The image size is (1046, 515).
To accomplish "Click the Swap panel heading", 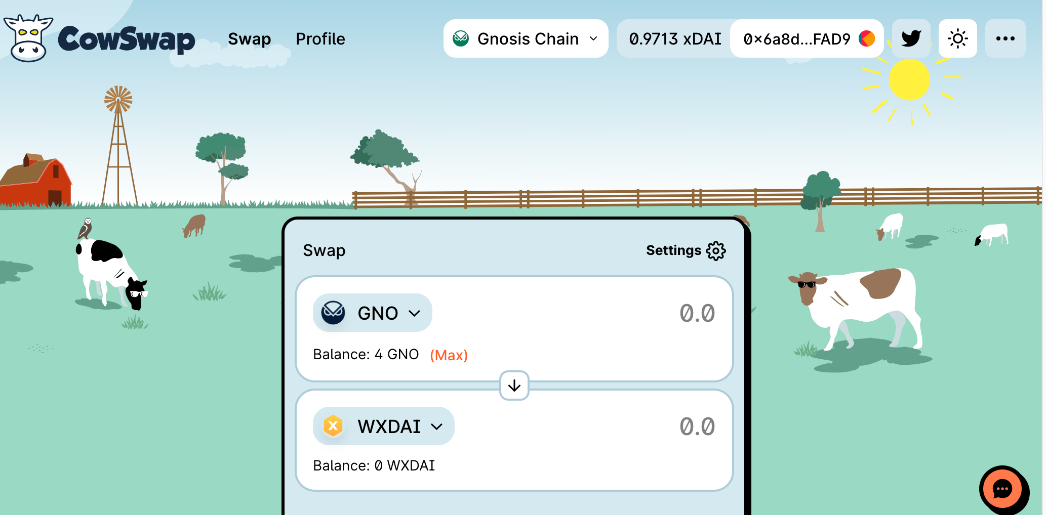I will 324,250.
